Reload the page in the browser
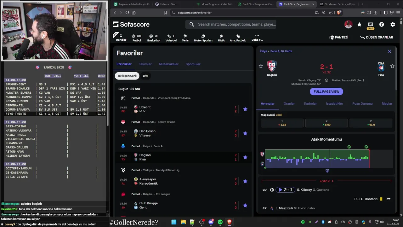The width and height of the screenshot is (403, 227). [x=127, y=13]
